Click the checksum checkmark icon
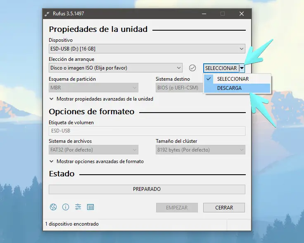Image resolution: width=304 pixels, height=243 pixels. [192, 68]
